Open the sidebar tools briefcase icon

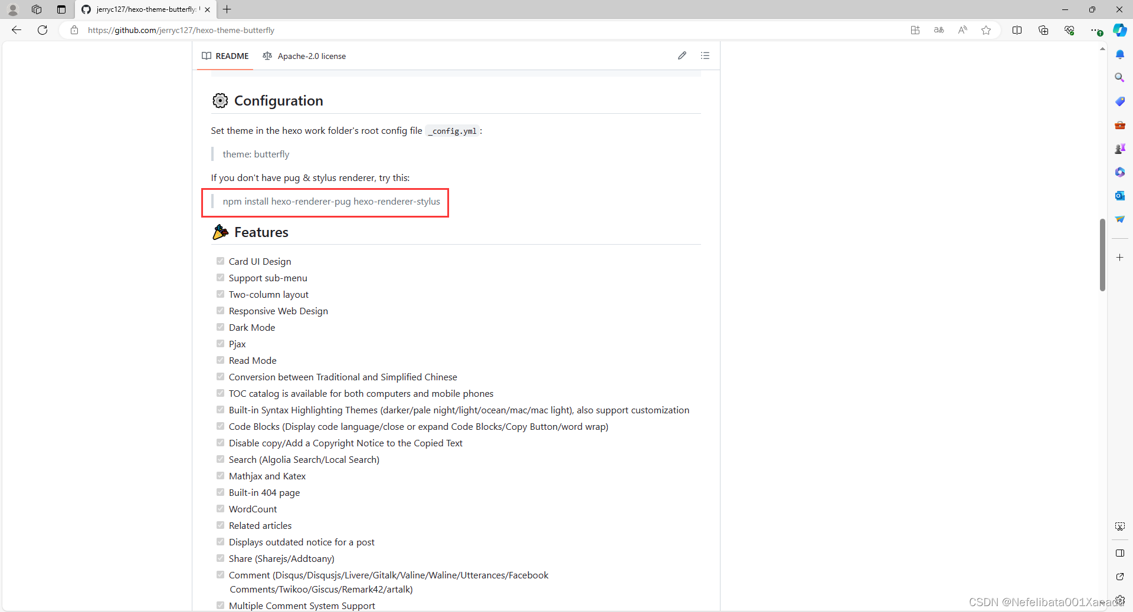click(x=1120, y=125)
